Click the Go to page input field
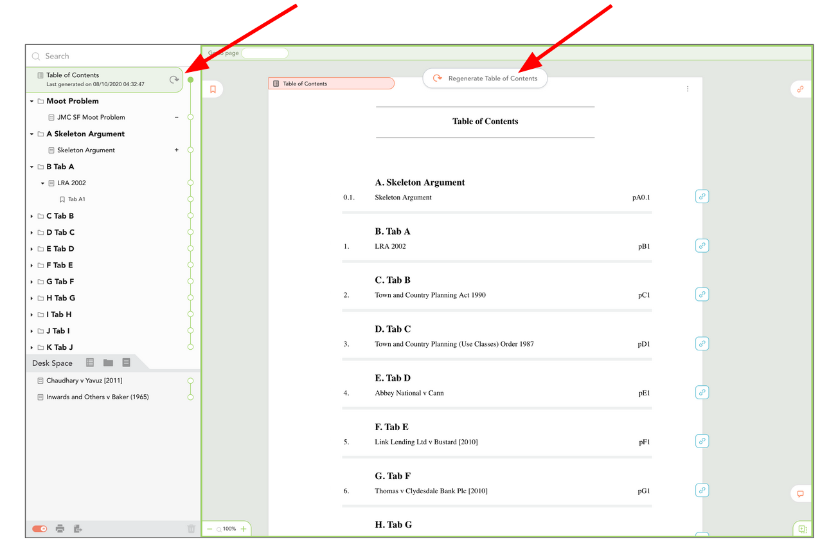 tap(265, 53)
